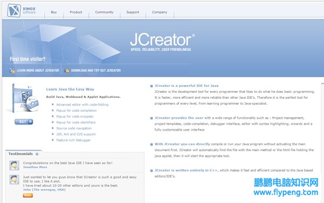Click bullet icon beside JCreator is a powerful IDE

tap(151, 86)
